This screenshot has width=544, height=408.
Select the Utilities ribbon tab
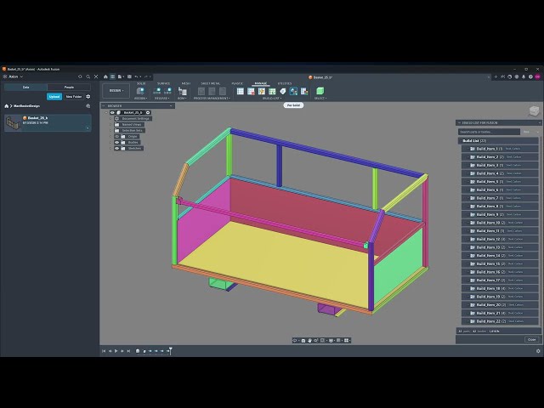[x=285, y=83]
